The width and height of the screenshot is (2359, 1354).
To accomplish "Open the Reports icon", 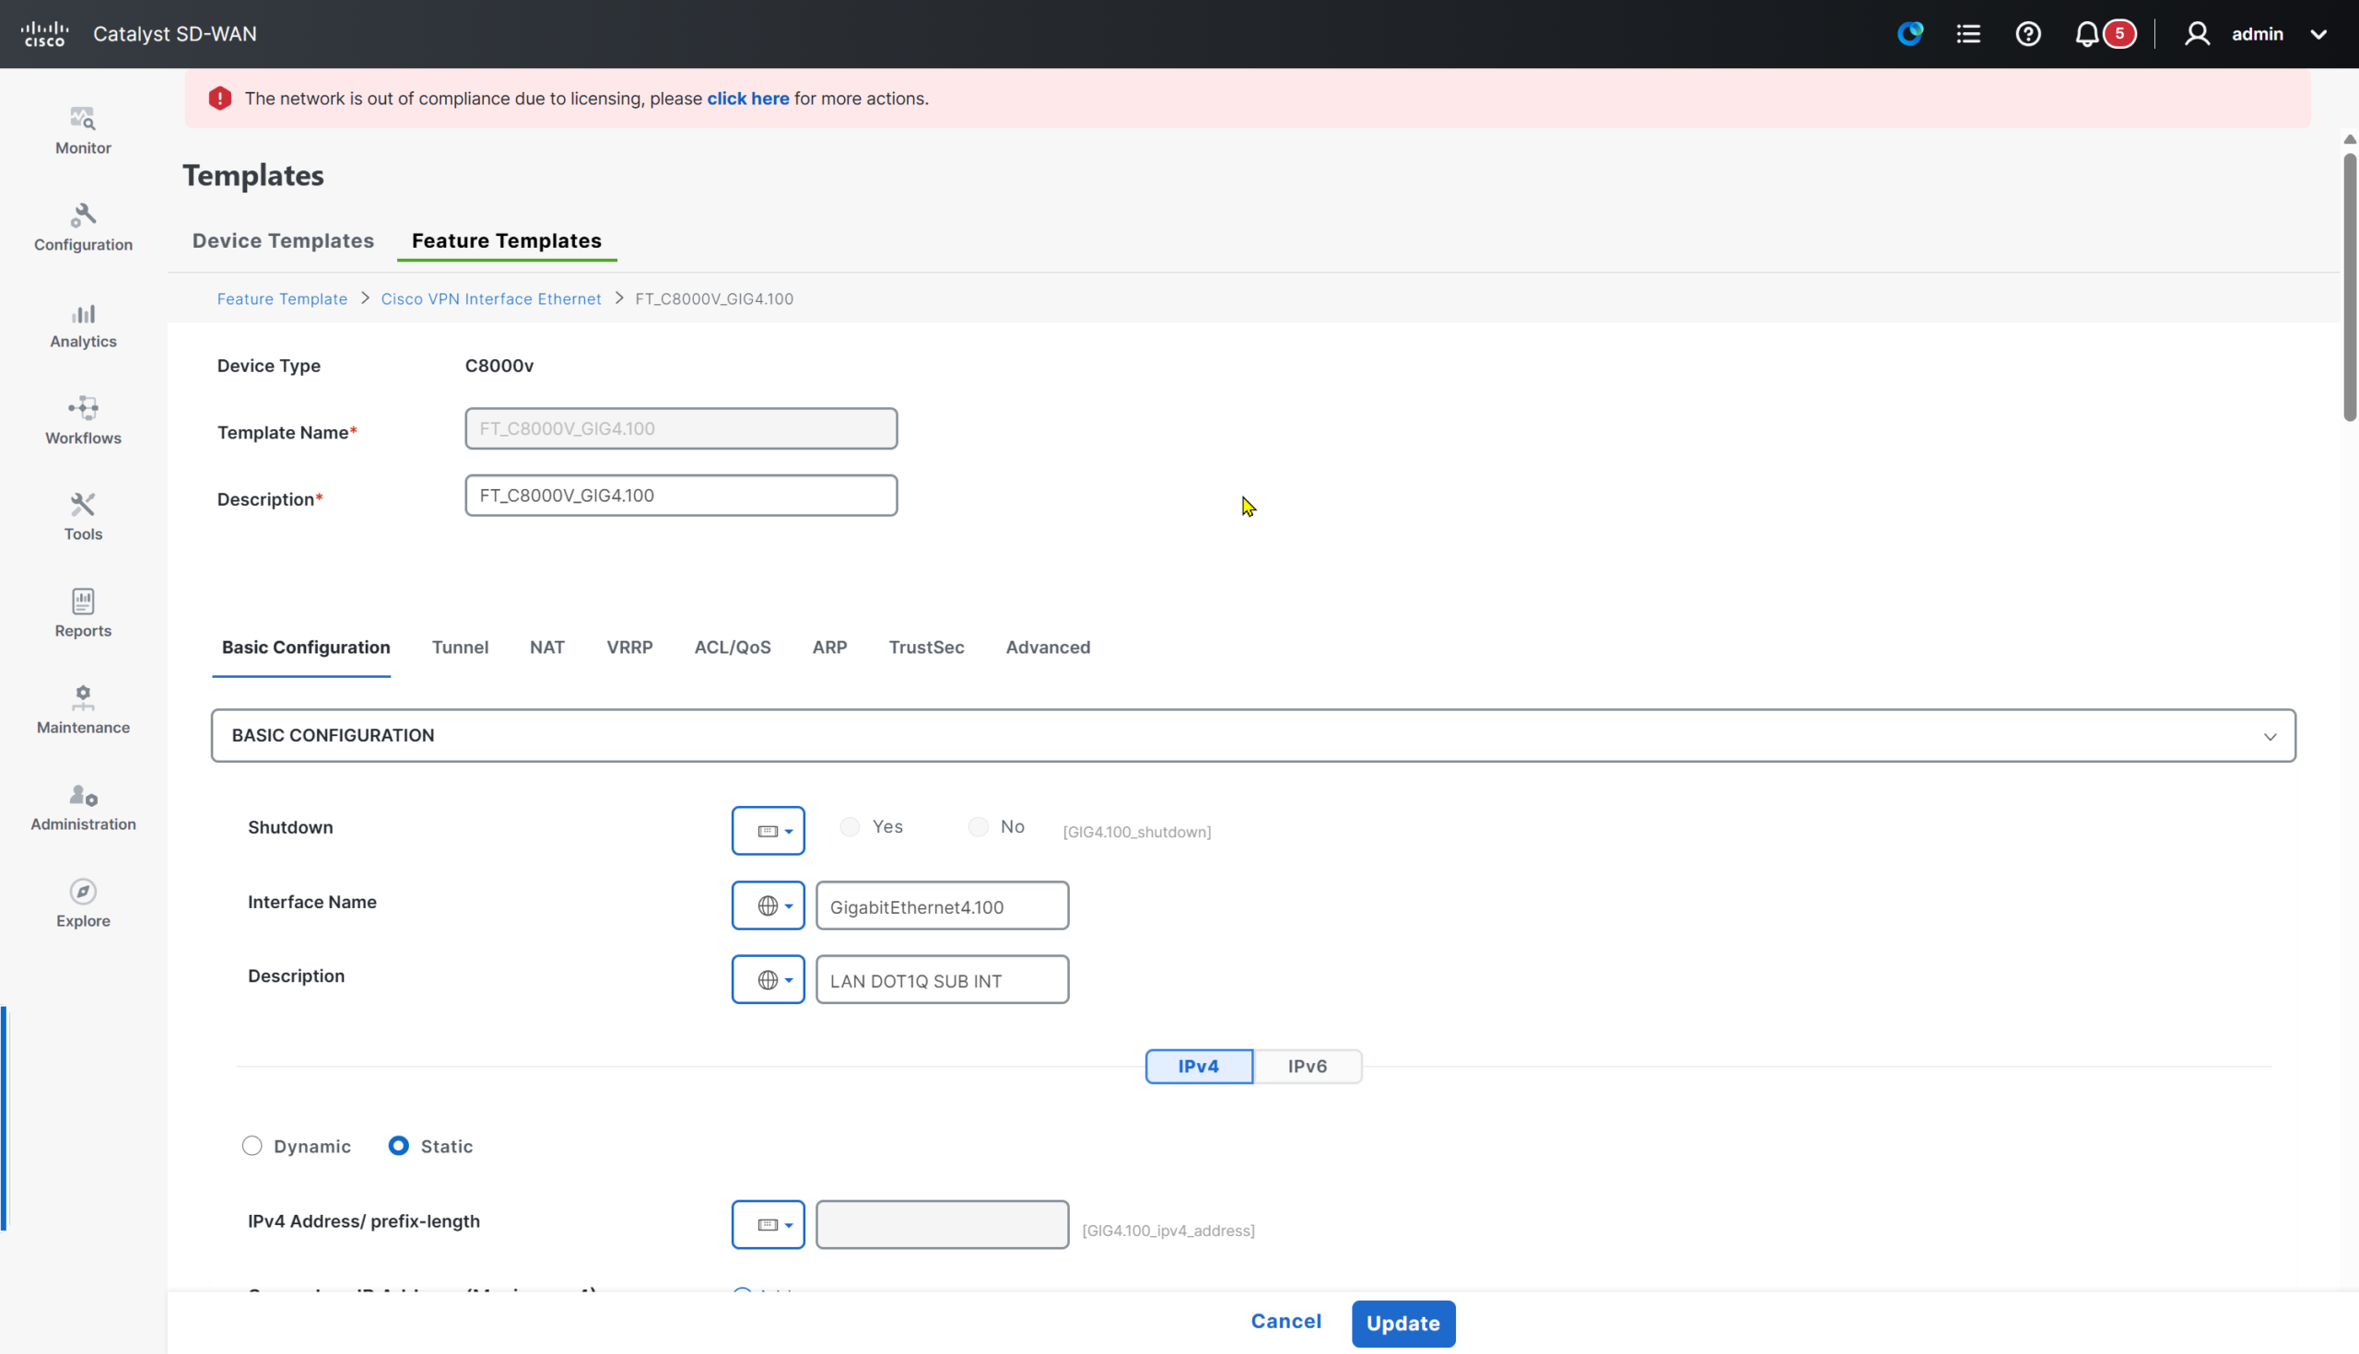I will pos(83,601).
